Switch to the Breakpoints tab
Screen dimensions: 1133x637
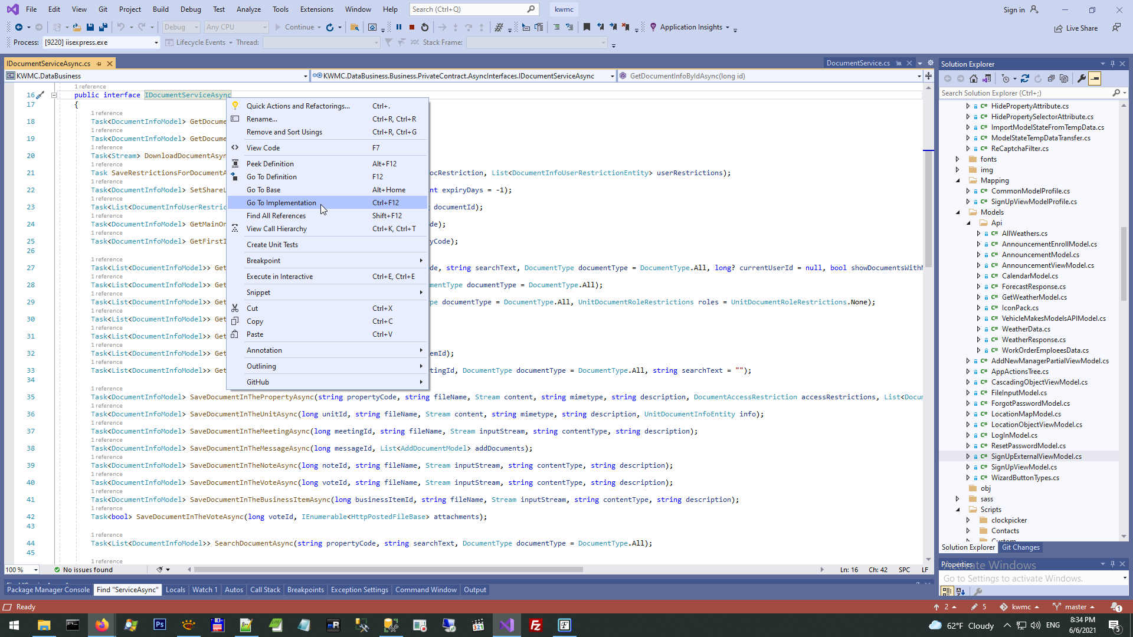click(x=305, y=590)
